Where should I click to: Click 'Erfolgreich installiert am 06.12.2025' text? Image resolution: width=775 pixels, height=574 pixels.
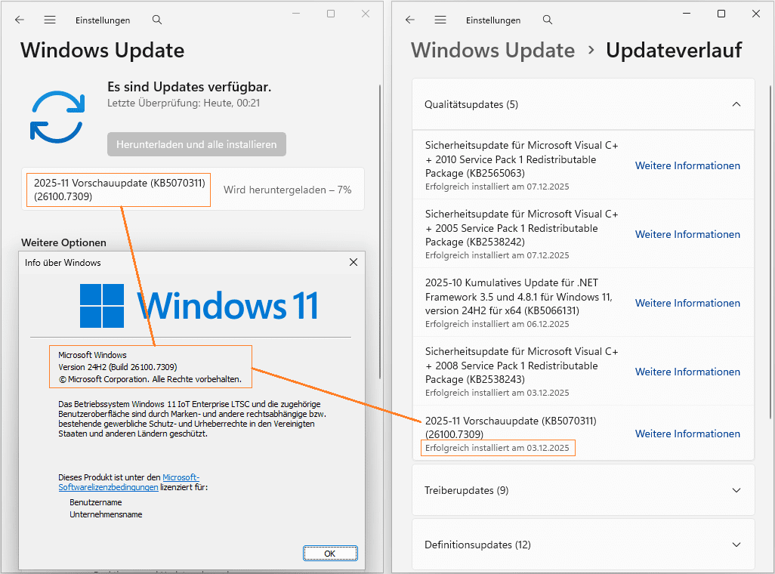pyautogui.click(x=497, y=324)
